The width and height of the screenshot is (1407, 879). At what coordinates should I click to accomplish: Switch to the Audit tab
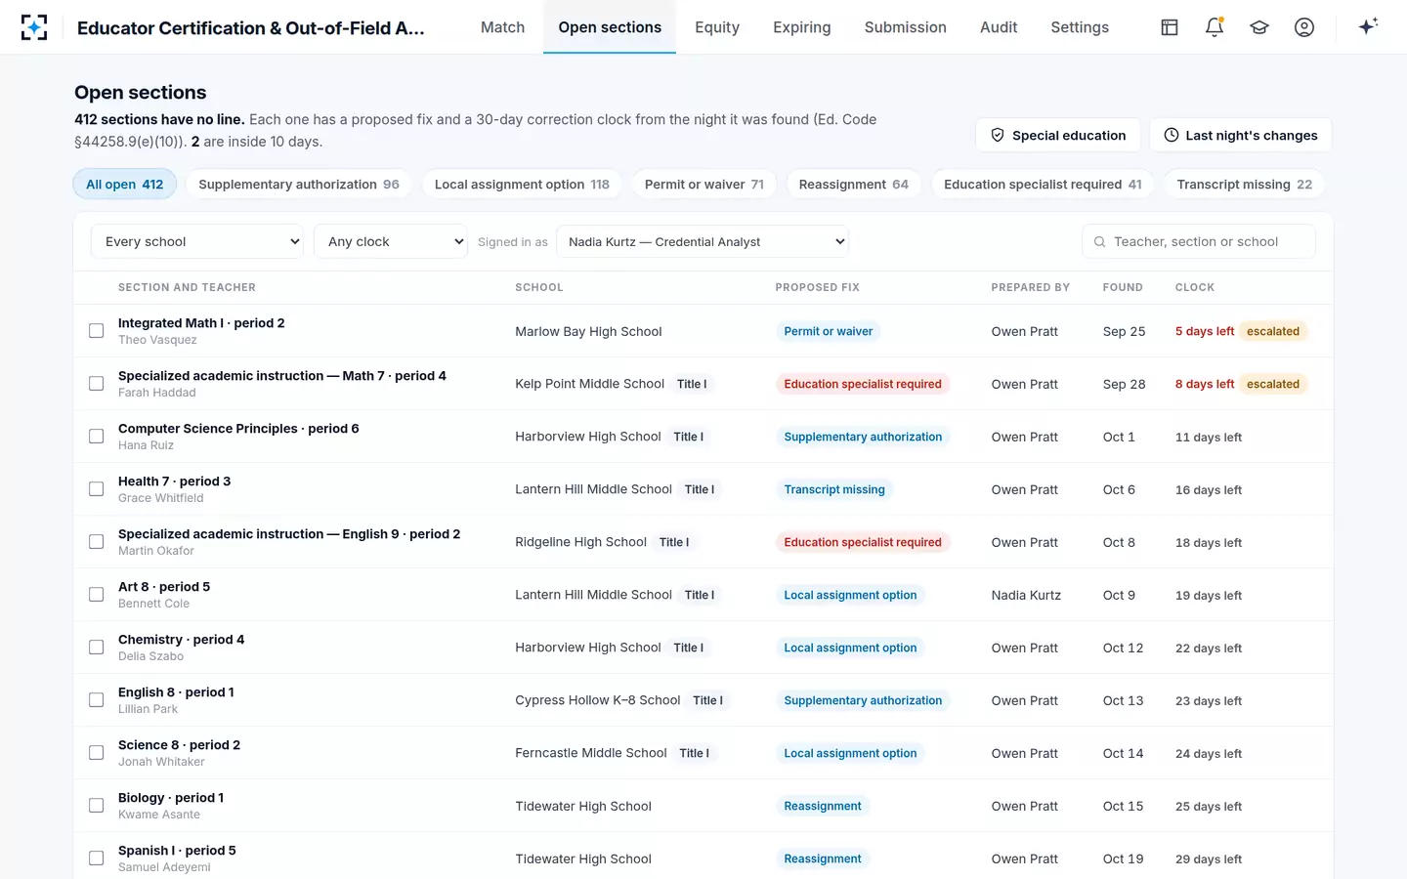999,27
